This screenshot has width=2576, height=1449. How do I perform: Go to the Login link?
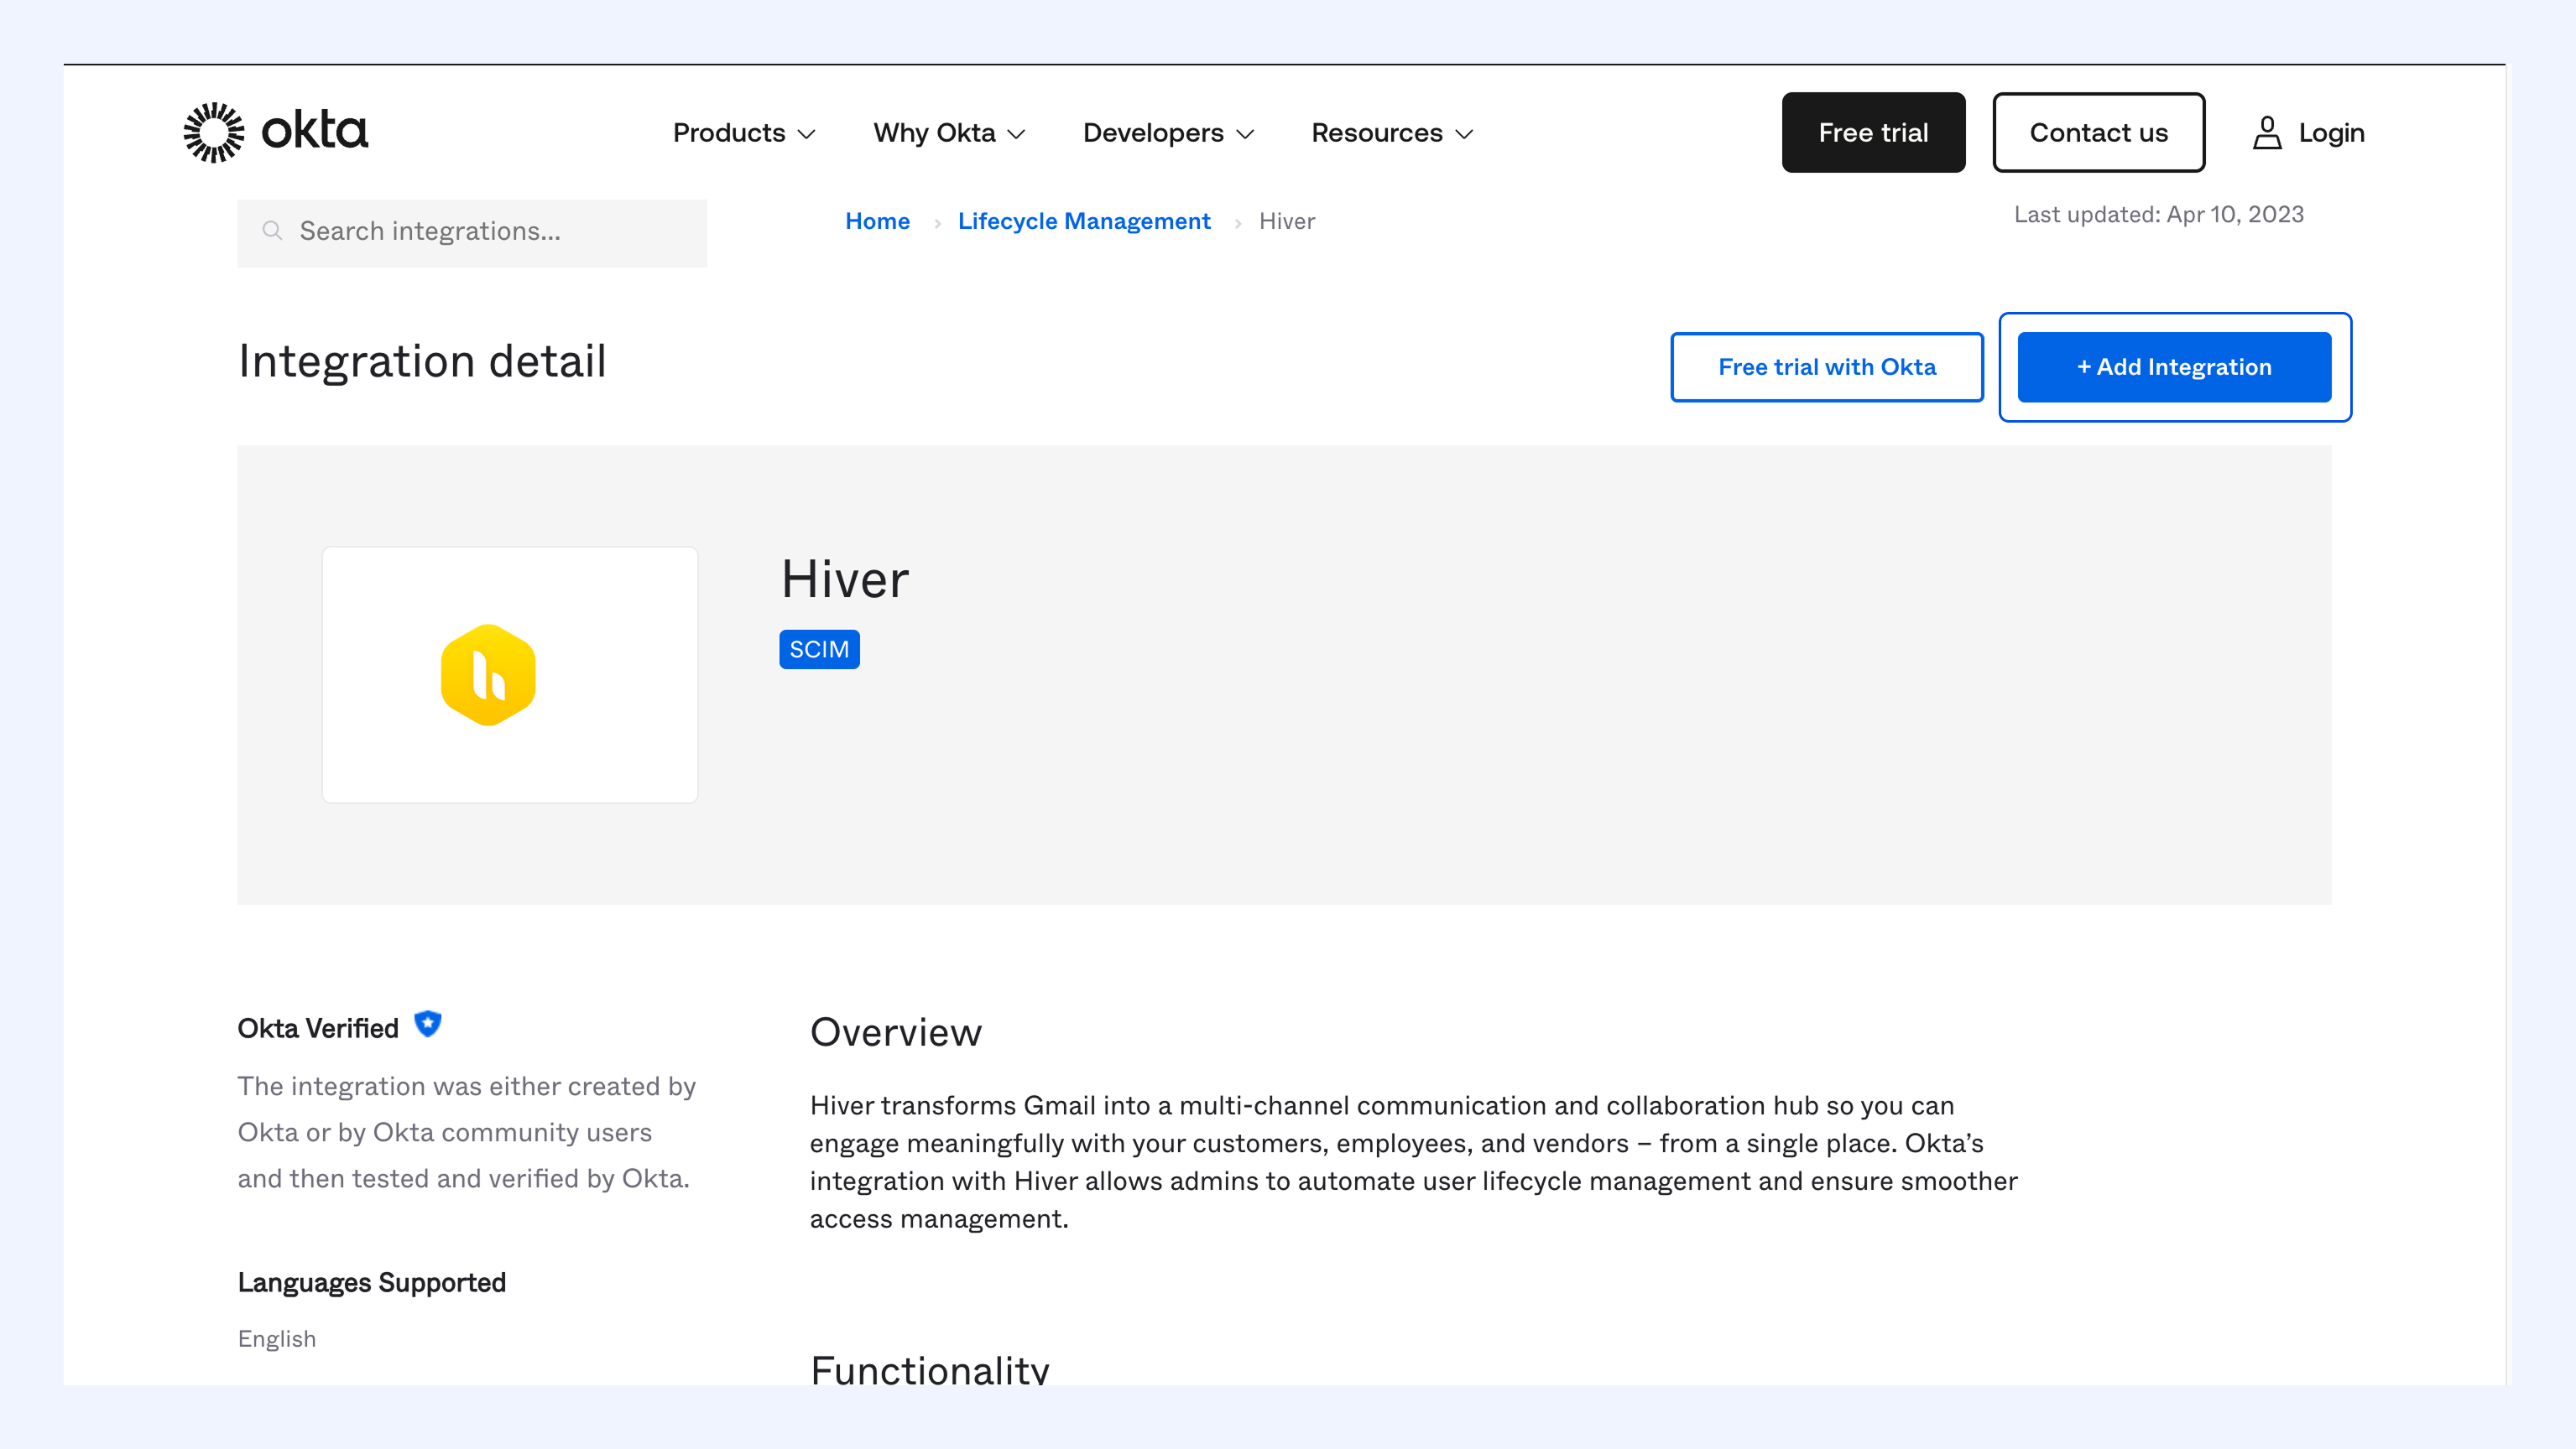tap(2331, 132)
